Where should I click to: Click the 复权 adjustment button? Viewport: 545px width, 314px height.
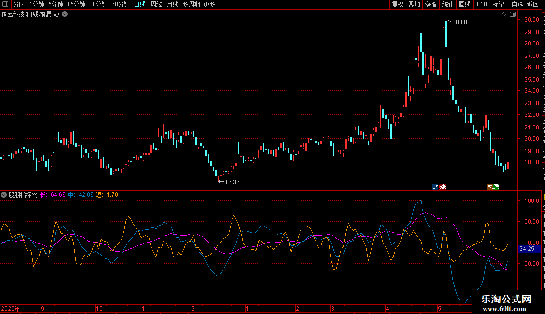(x=397, y=4)
